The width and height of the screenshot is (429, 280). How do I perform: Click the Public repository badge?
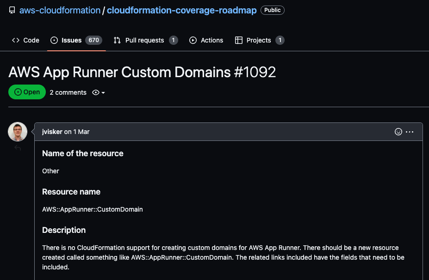click(272, 10)
